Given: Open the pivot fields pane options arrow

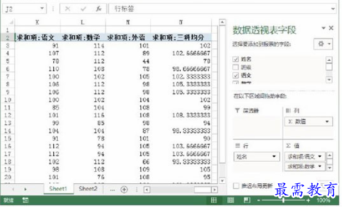Looking at the screenshot, I should [x=324, y=28].
